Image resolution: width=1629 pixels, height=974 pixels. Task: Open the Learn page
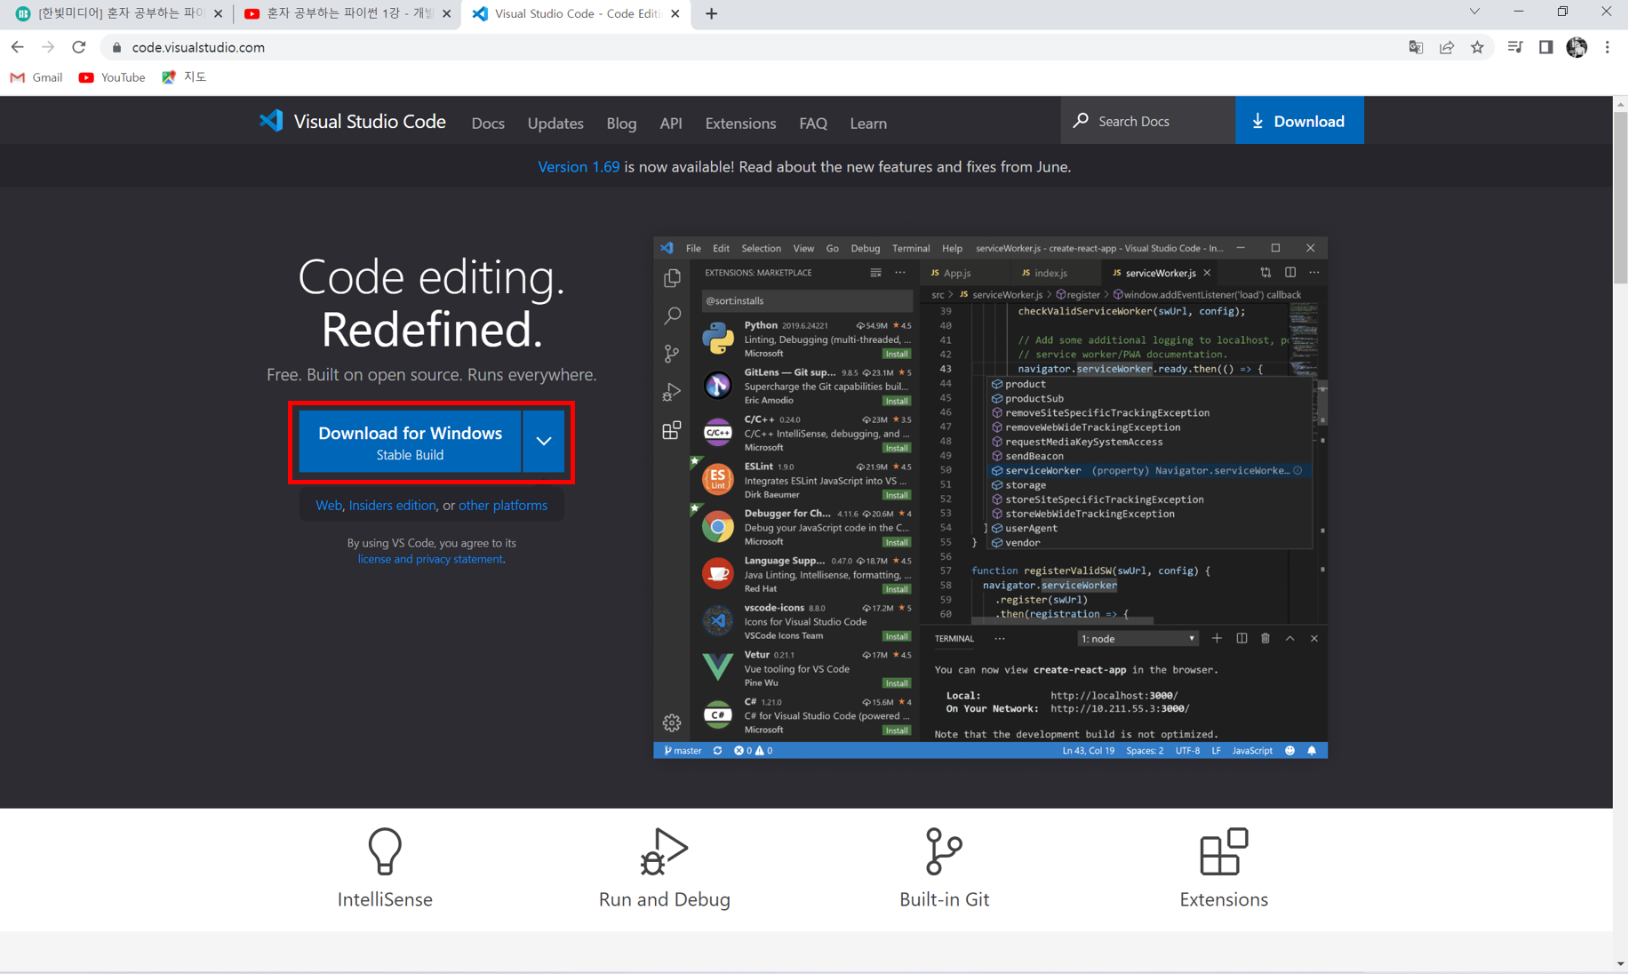868,124
